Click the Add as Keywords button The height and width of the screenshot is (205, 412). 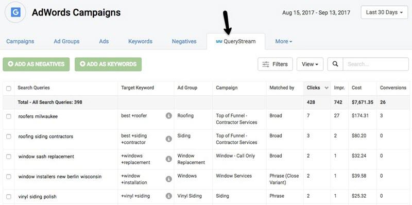(x=108, y=64)
